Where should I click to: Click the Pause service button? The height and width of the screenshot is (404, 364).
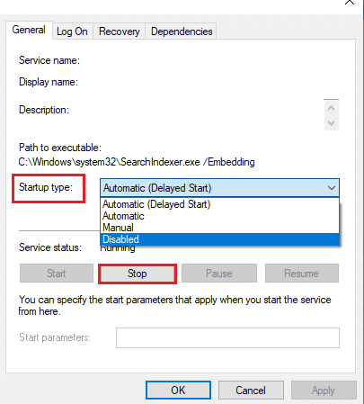click(219, 274)
